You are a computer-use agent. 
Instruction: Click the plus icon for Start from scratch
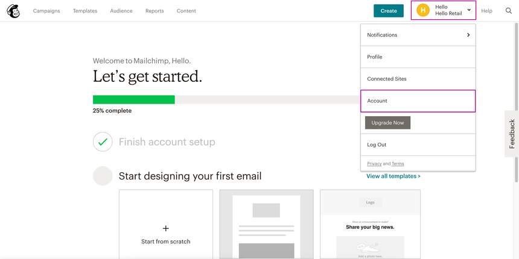pyautogui.click(x=166, y=228)
